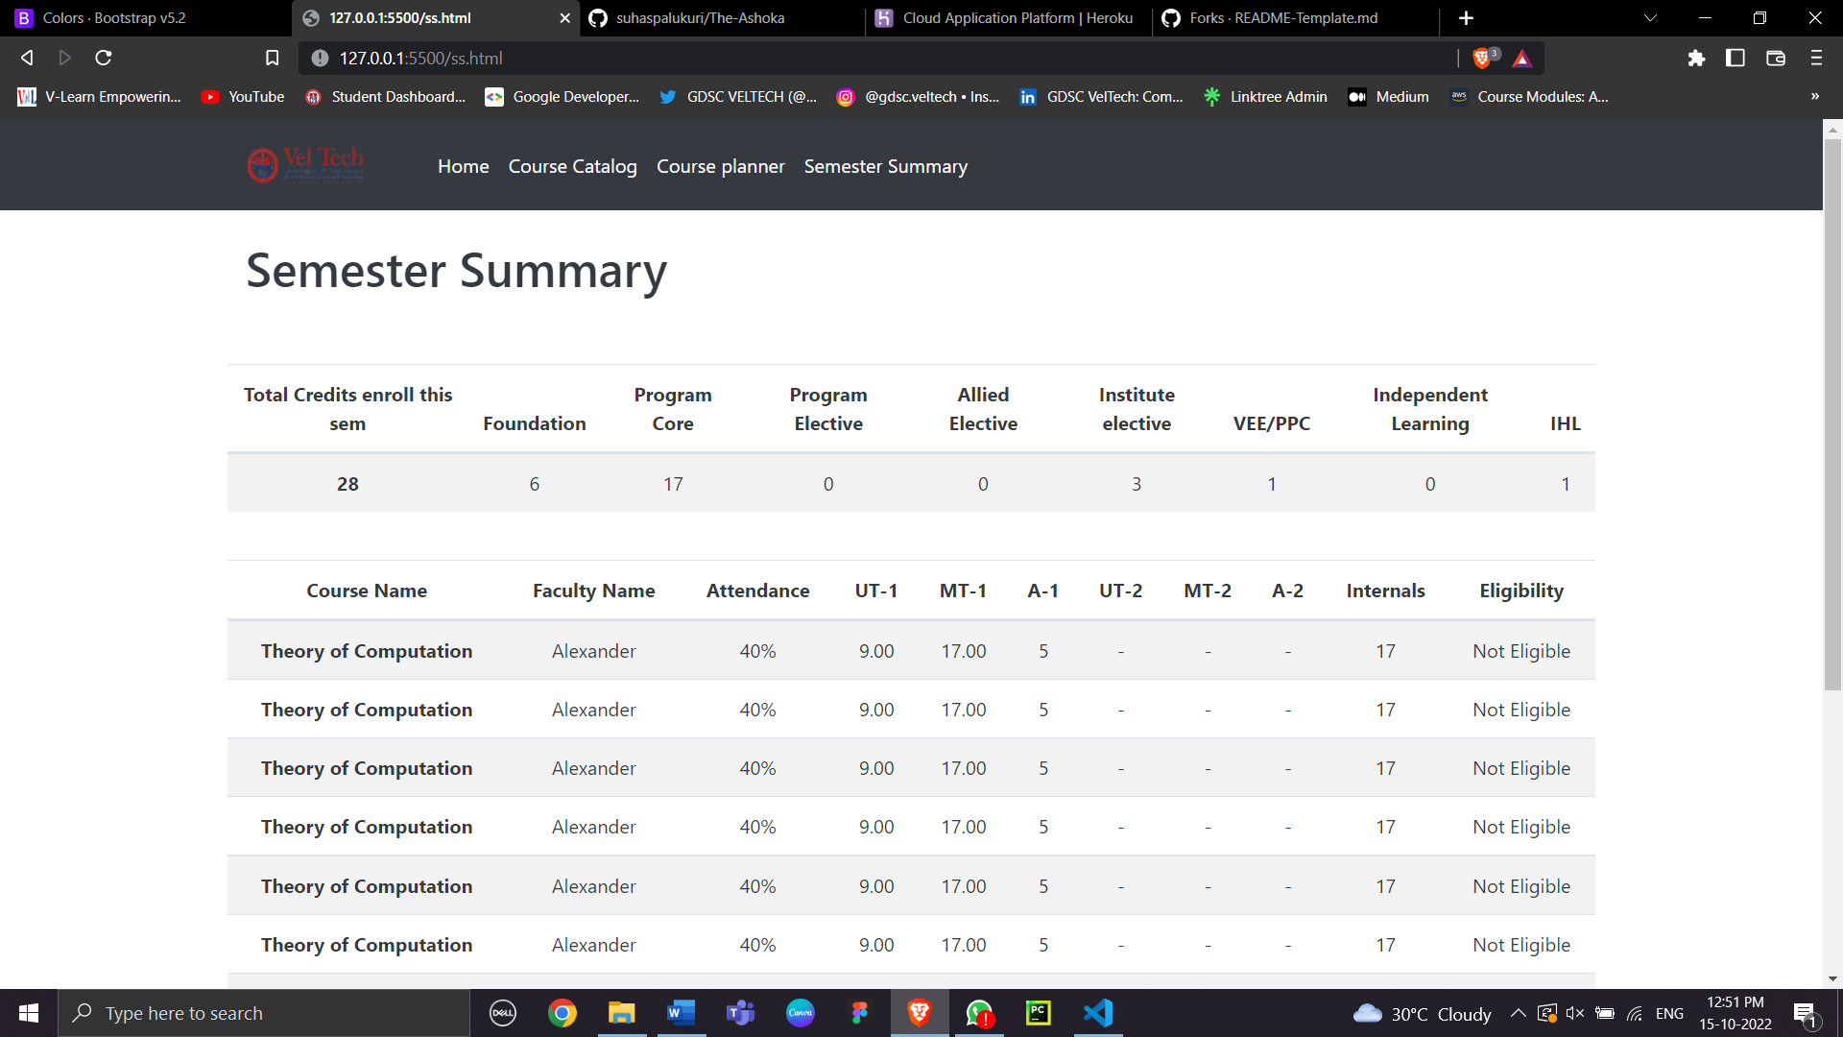Switch to Colors Bootstrap v5.2 tab
The image size is (1843, 1037).
pyautogui.click(x=114, y=18)
